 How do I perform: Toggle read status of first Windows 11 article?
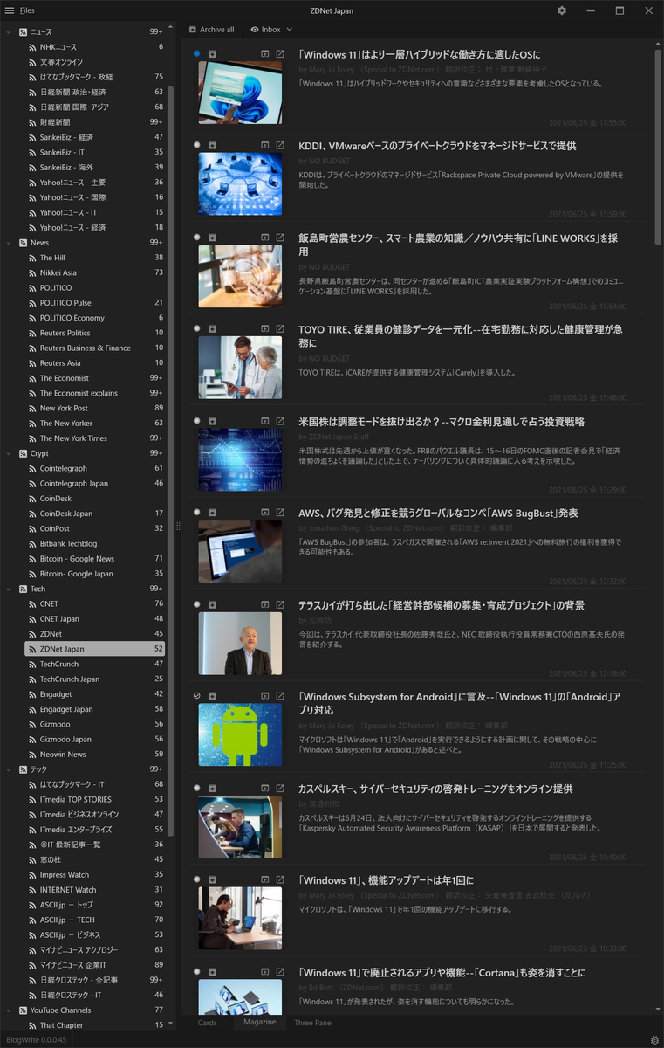197,53
